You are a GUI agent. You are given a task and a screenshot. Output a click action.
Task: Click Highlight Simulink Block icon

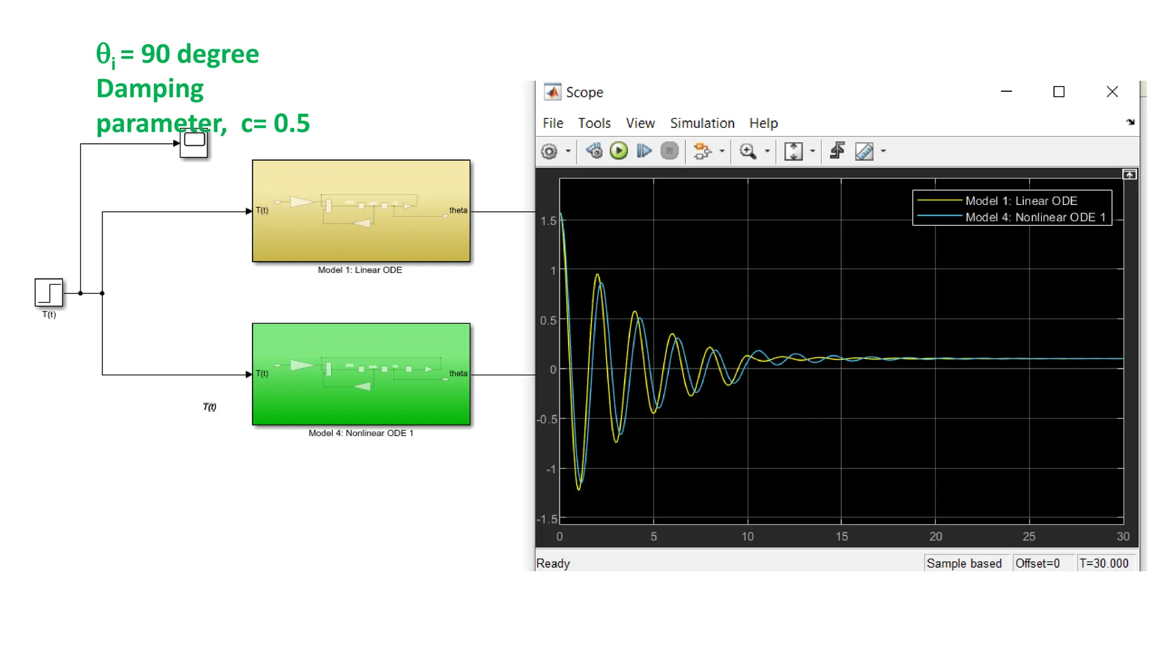(702, 151)
